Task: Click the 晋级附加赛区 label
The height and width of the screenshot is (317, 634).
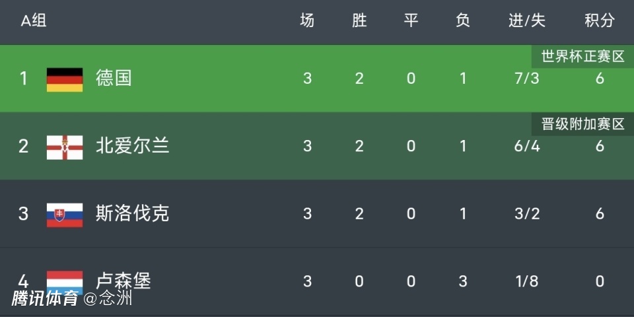Action: [582, 124]
